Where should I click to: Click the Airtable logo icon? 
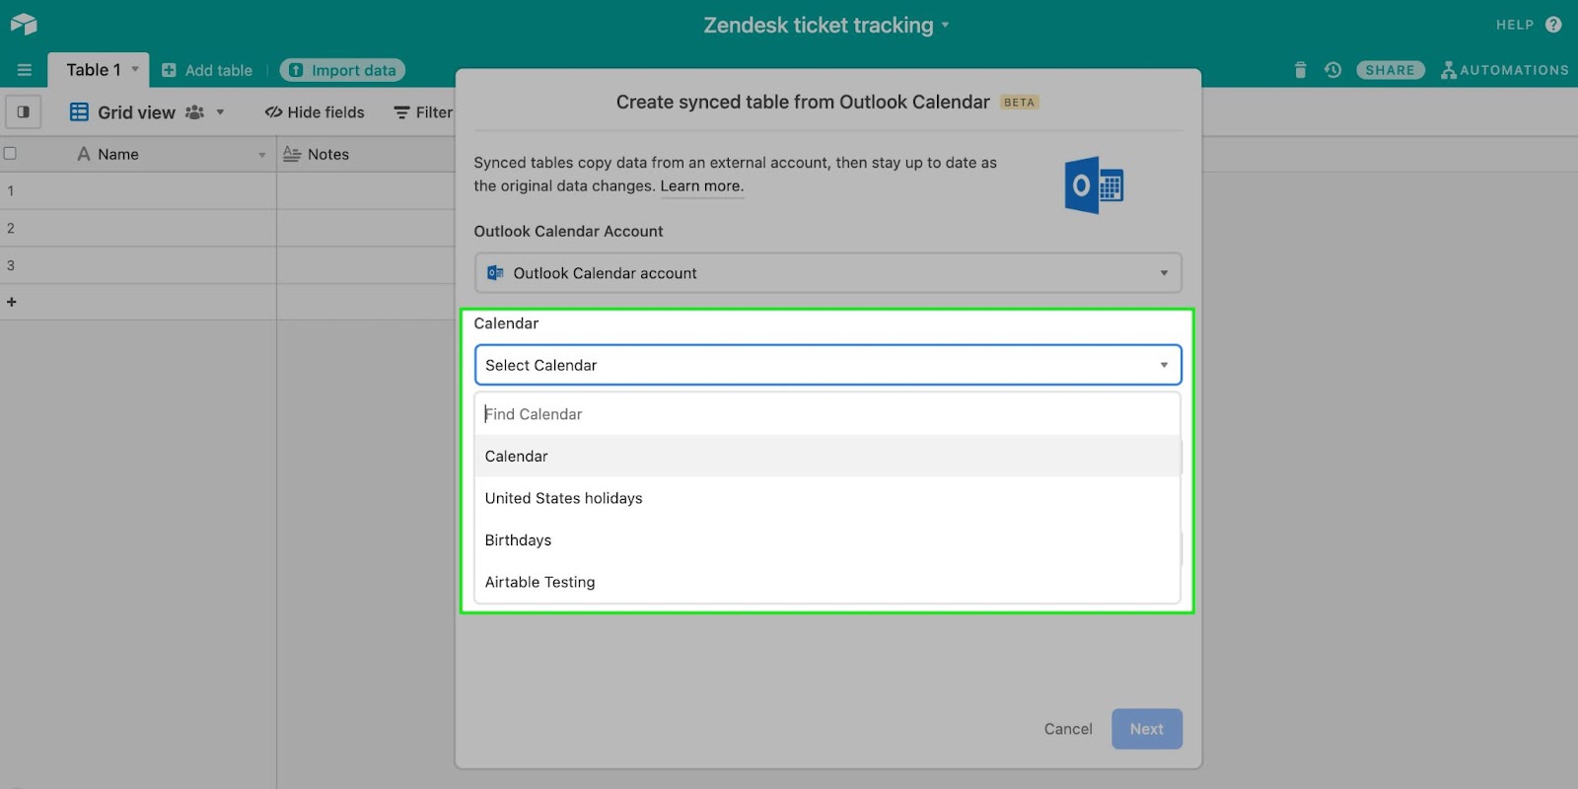pyautogui.click(x=24, y=24)
